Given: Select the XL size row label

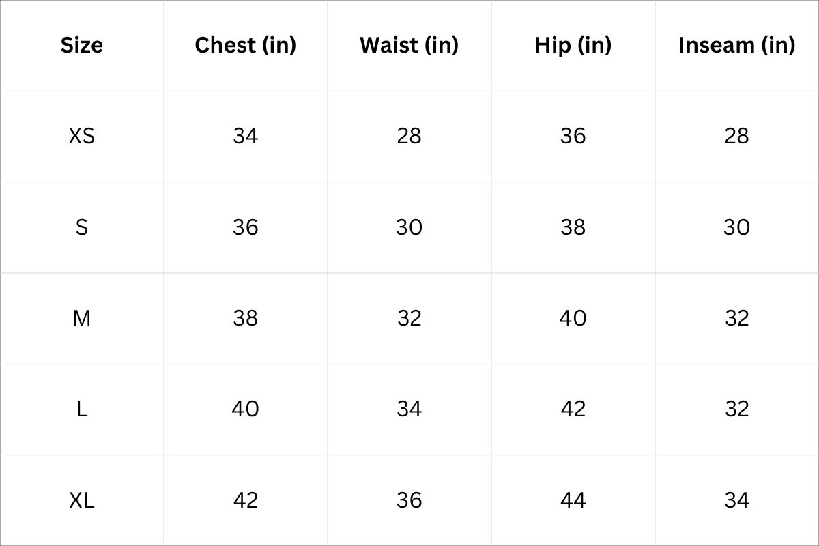Looking at the screenshot, I should pyautogui.click(x=82, y=500).
